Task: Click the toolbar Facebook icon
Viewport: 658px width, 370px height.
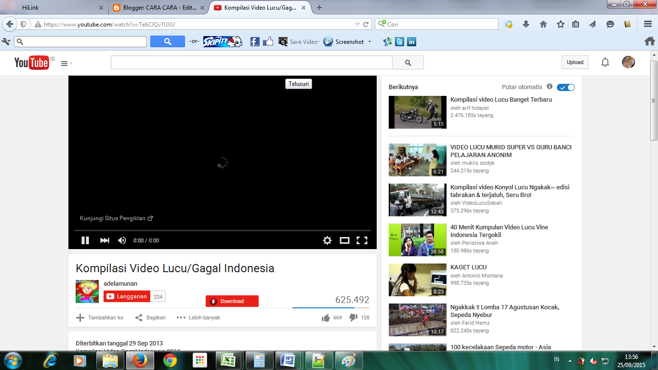Action: (x=255, y=42)
